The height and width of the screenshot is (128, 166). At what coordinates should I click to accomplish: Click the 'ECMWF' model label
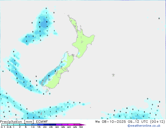pyautogui.click(x=42, y=122)
